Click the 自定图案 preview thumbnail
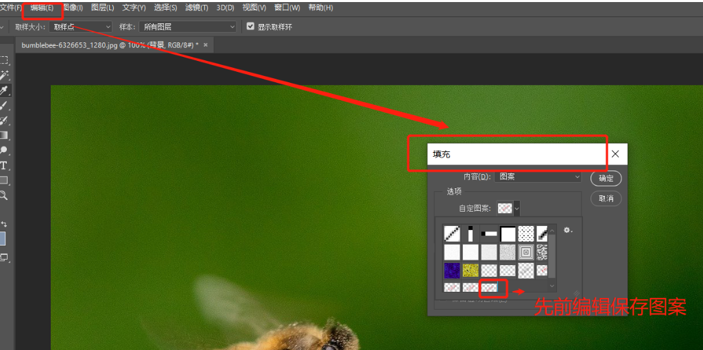 click(505, 208)
